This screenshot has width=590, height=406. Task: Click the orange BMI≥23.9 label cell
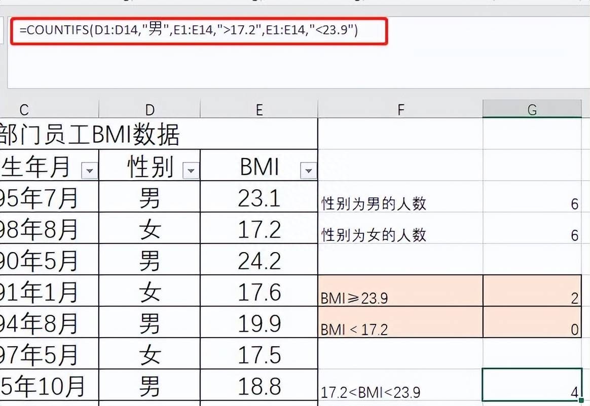400,291
